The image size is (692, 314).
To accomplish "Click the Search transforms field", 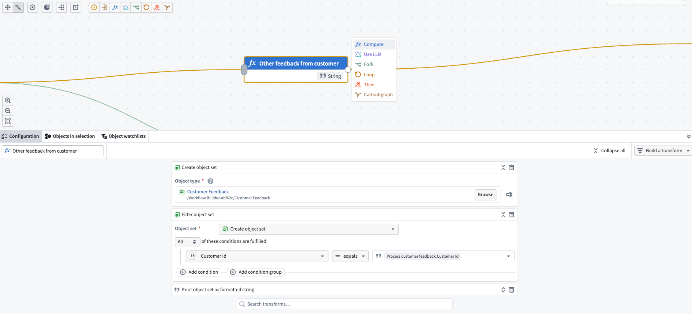I will click(345, 304).
